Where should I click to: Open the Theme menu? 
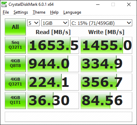pyautogui.click(x=39, y=12)
